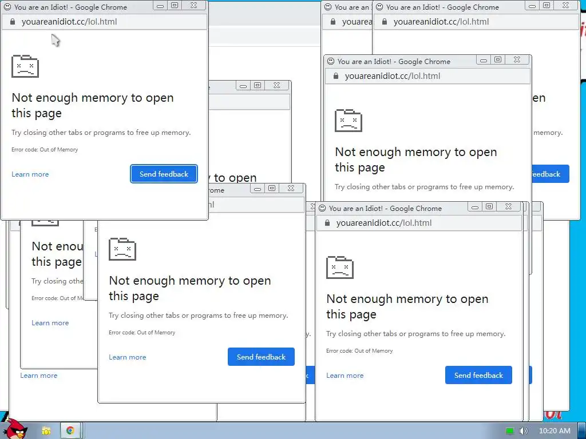Click the smiley favicon in middle-right window title bar
This screenshot has width=586, height=439.
tap(331, 61)
